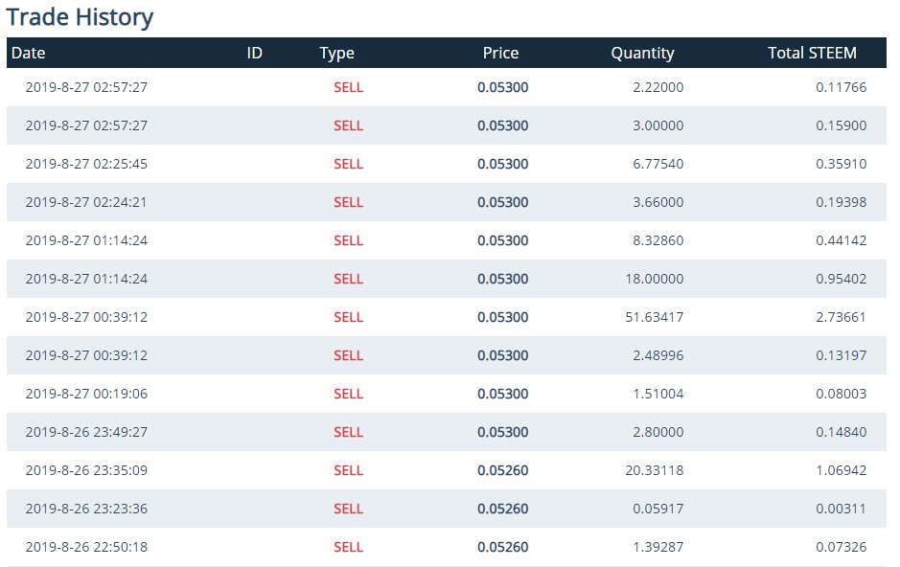Click the Date column header
900x567 pixels.
(x=28, y=53)
